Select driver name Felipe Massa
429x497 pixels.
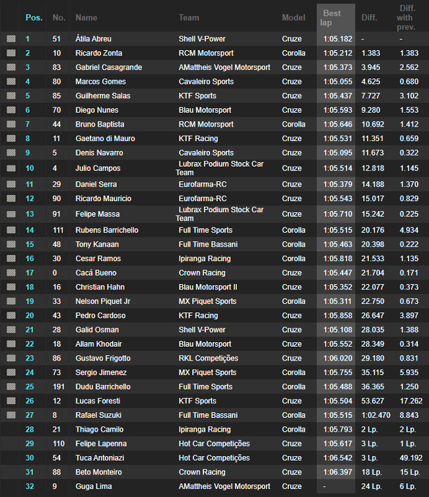coord(98,214)
